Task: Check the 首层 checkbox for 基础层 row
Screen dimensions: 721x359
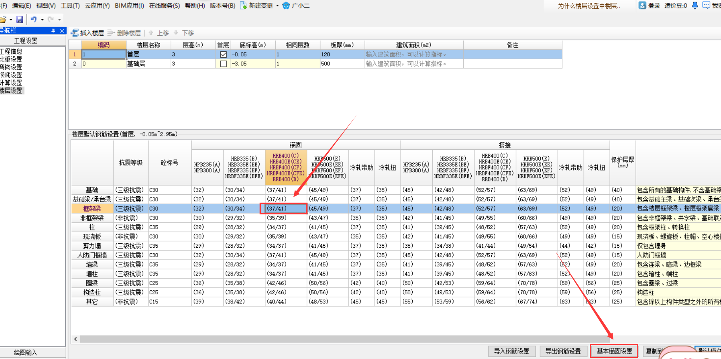Action: coord(223,63)
